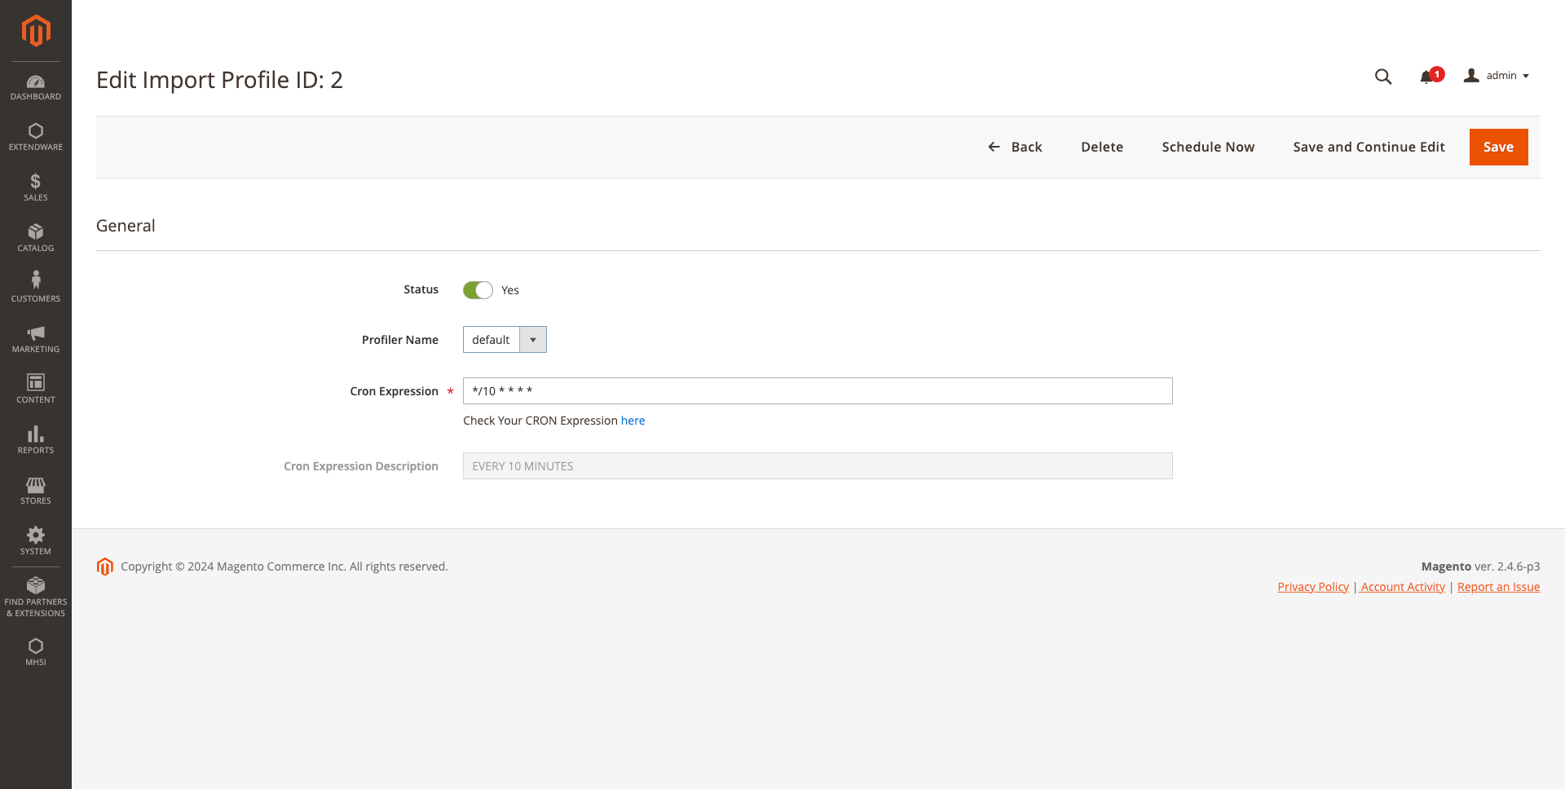The image size is (1565, 789).
Task: Click the Magento ver. 2.4.6-p3 text
Action: [1480, 566]
